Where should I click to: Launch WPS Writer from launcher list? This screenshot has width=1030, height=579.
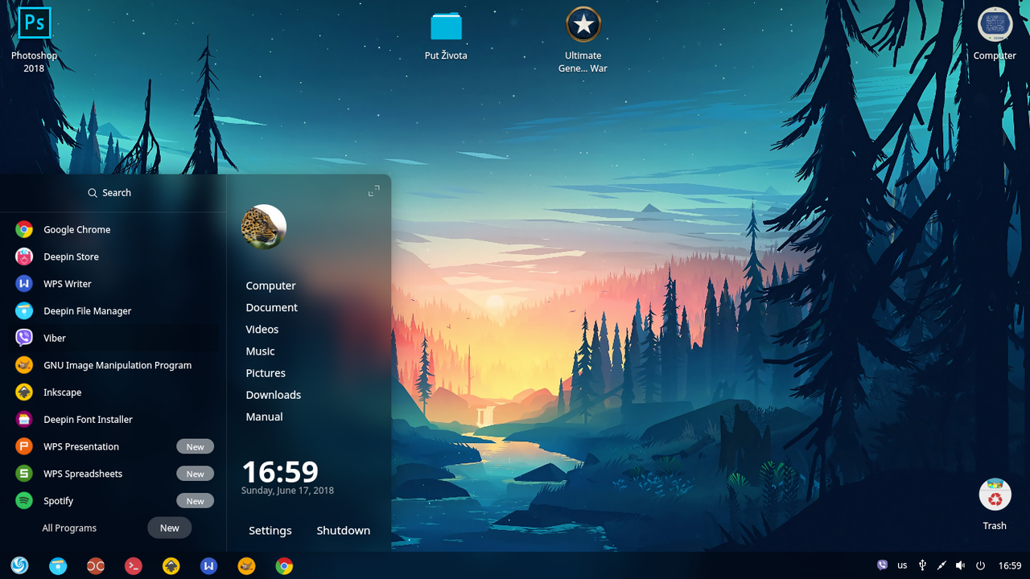point(113,284)
